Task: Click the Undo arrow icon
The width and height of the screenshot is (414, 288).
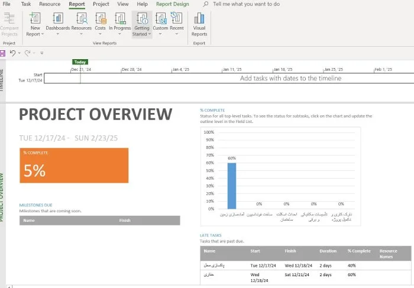Action: [x=12, y=53]
